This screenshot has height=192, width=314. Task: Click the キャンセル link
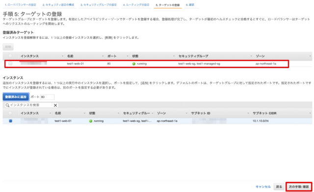(263, 187)
